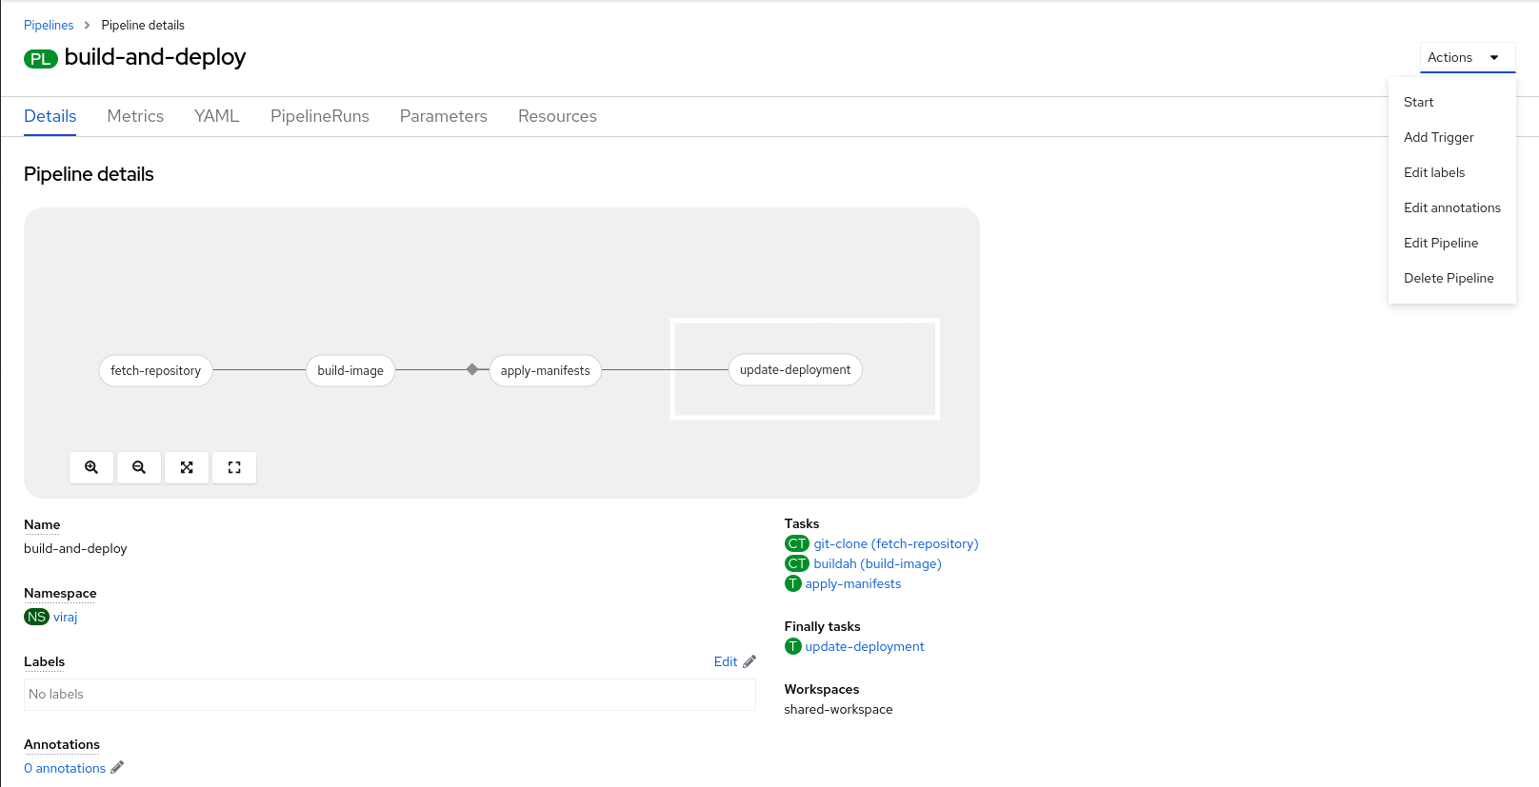Choose Add Trigger in Actions menu
This screenshot has height=787, width=1539.
pyautogui.click(x=1438, y=137)
